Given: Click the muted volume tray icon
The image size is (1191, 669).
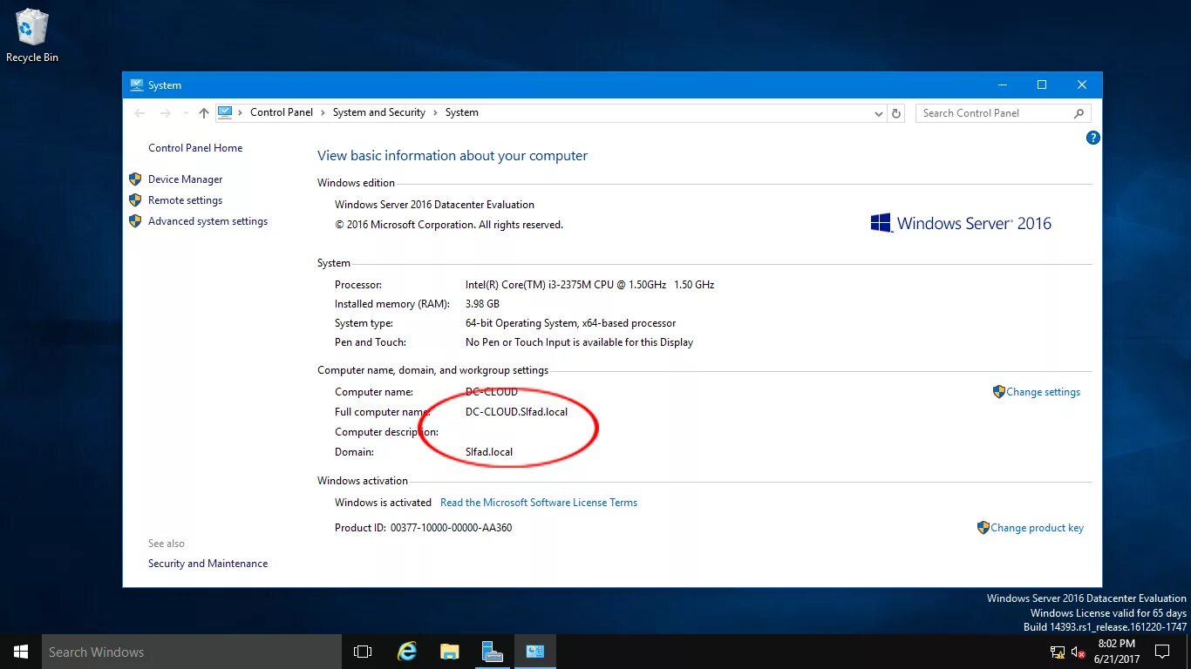Looking at the screenshot, I should [x=1078, y=652].
